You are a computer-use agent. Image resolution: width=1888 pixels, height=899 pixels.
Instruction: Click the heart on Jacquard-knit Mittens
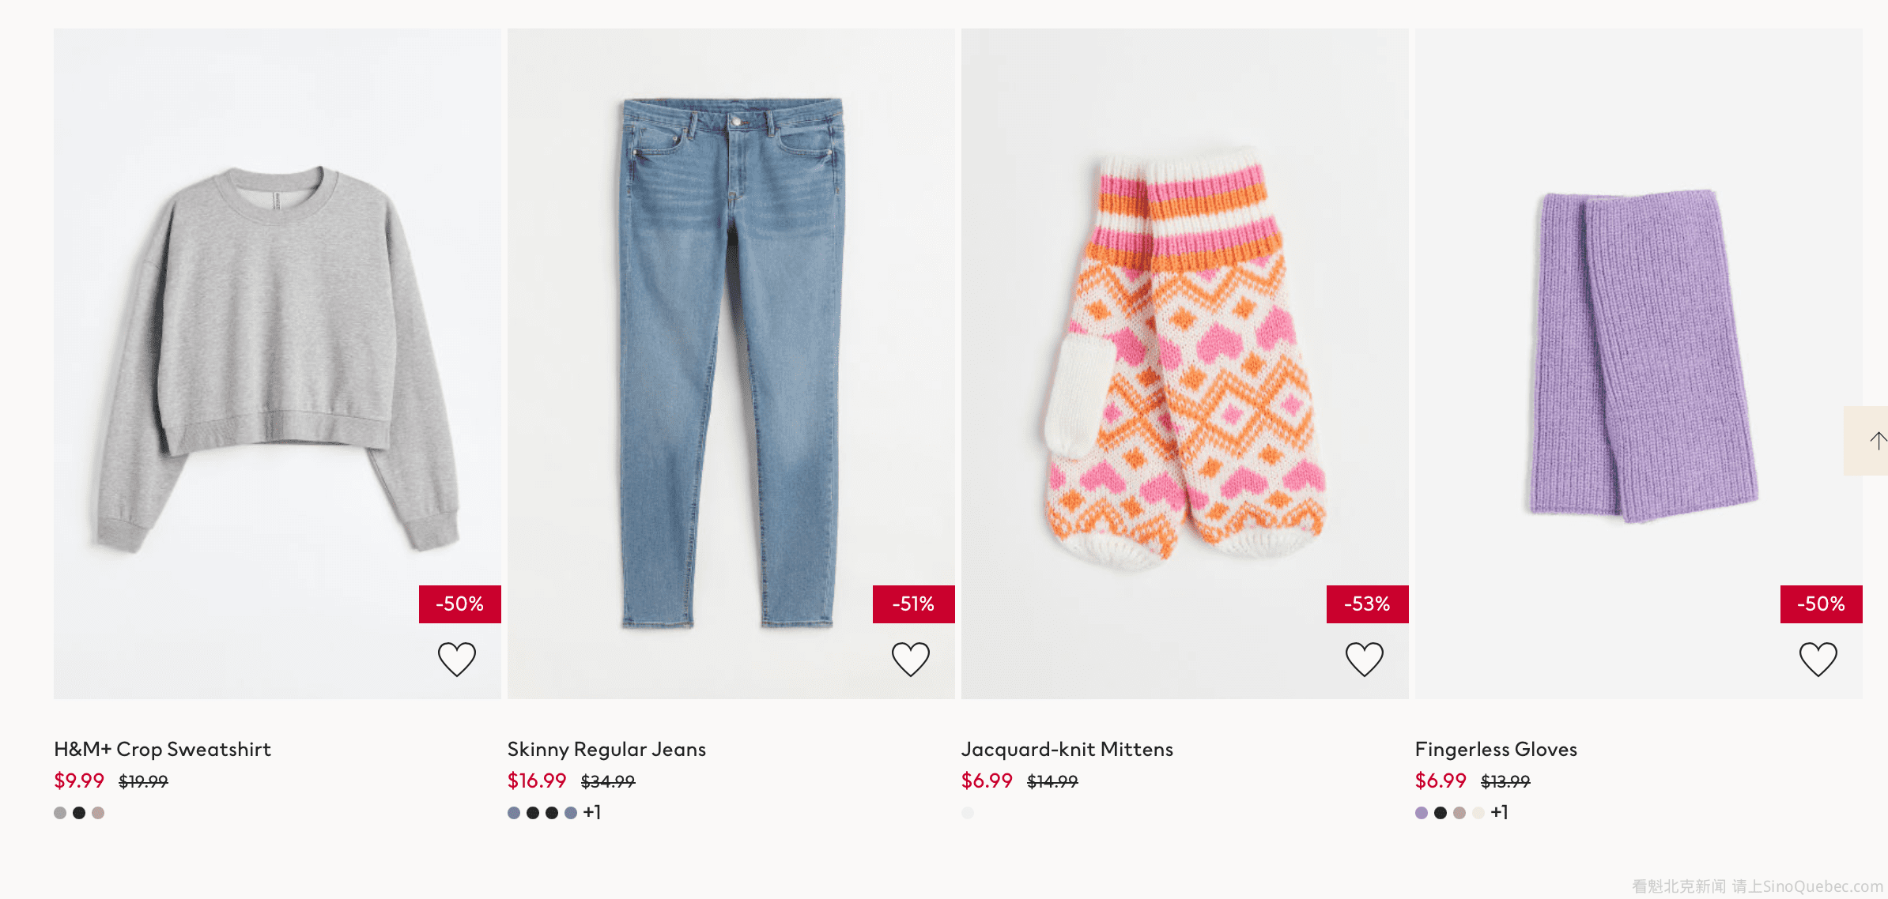(x=1365, y=659)
